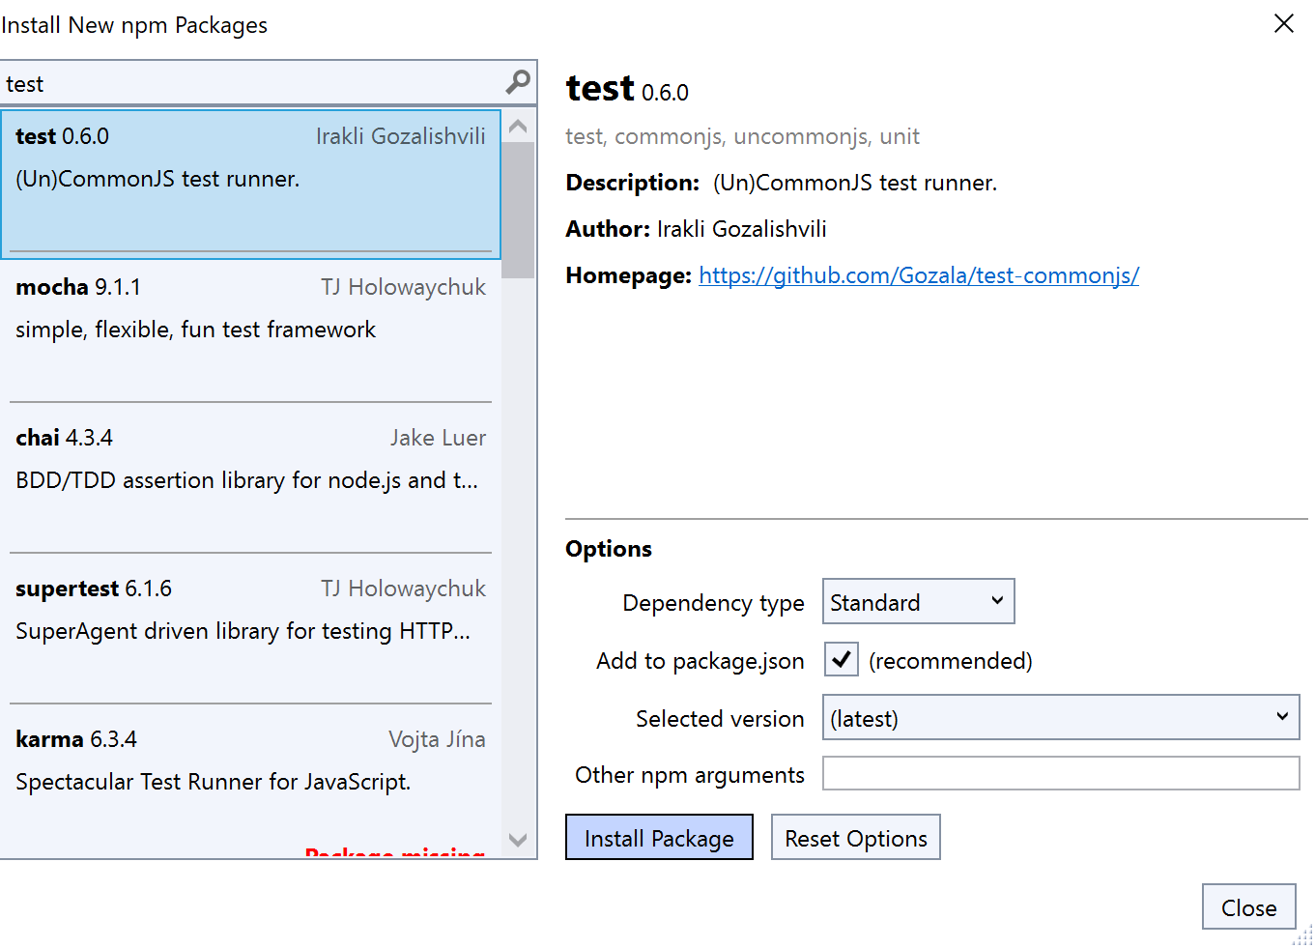Click the package search text box

[251, 84]
